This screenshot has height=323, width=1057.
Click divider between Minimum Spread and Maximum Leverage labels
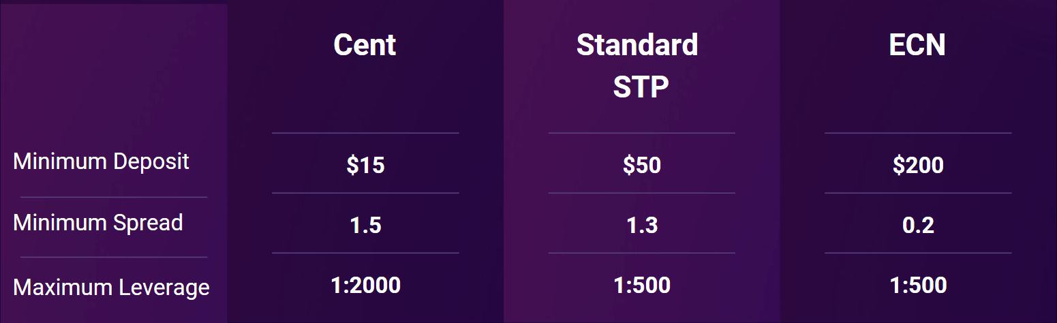click(x=114, y=257)
